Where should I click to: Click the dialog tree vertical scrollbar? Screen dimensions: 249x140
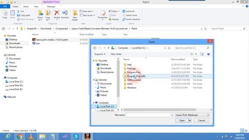point(118,78)
